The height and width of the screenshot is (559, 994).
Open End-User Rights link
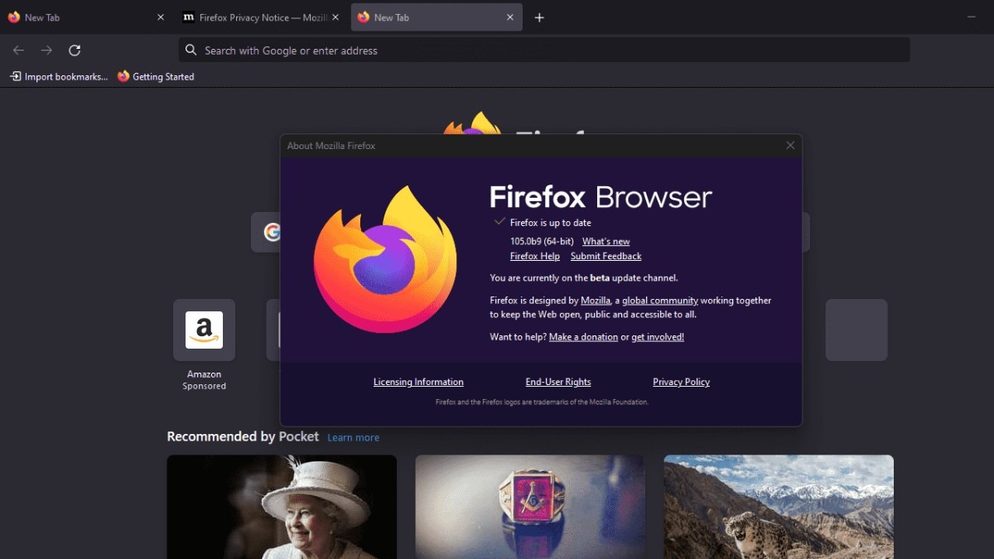(558, 382)
